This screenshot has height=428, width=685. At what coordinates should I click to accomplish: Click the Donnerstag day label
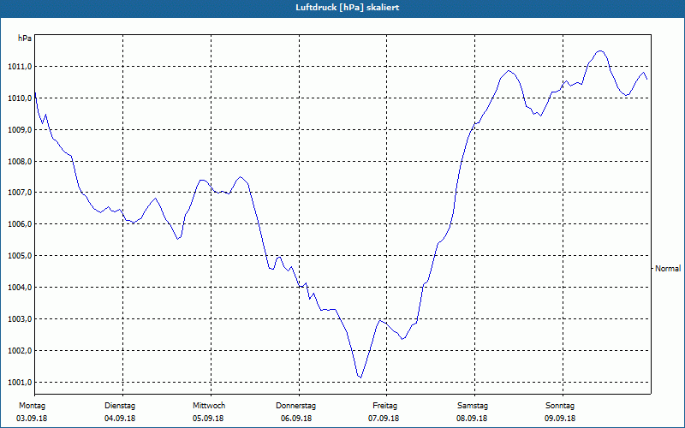[x=295, y=406]
